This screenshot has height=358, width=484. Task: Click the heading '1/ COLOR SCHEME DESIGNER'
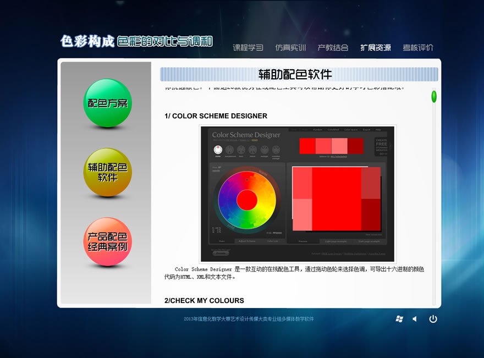[x=216, y=116]
